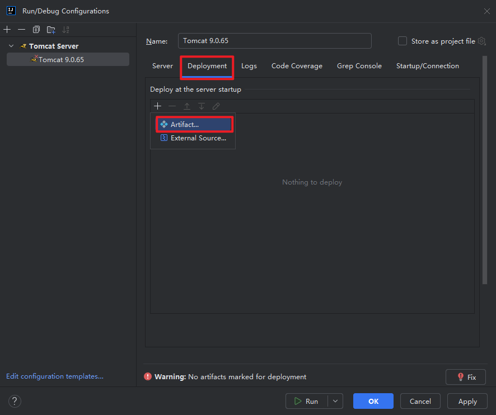Open the Code Coverage tab
This screenshot has width=496, height=415.
(x=297, y=66)
